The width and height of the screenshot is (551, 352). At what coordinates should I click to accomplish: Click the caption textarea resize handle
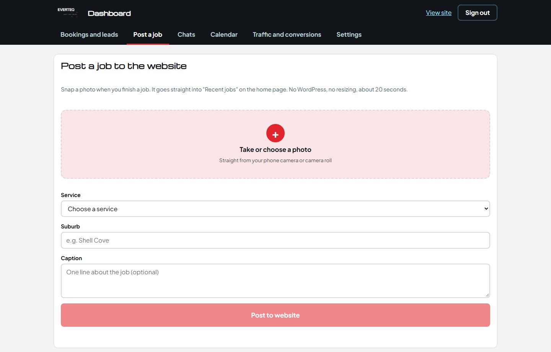[x=487, y=295]
